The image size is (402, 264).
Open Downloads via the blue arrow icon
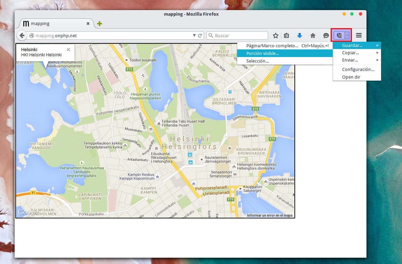pyautogui.click(x=300, y=35)
